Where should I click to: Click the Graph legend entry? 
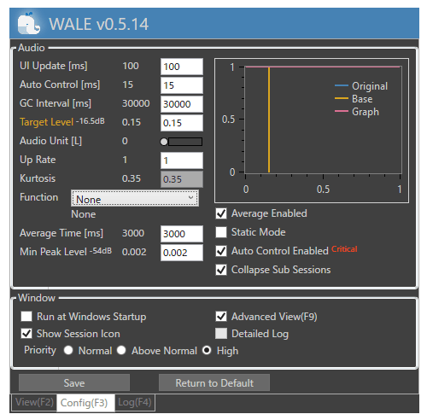coord(357,112)
